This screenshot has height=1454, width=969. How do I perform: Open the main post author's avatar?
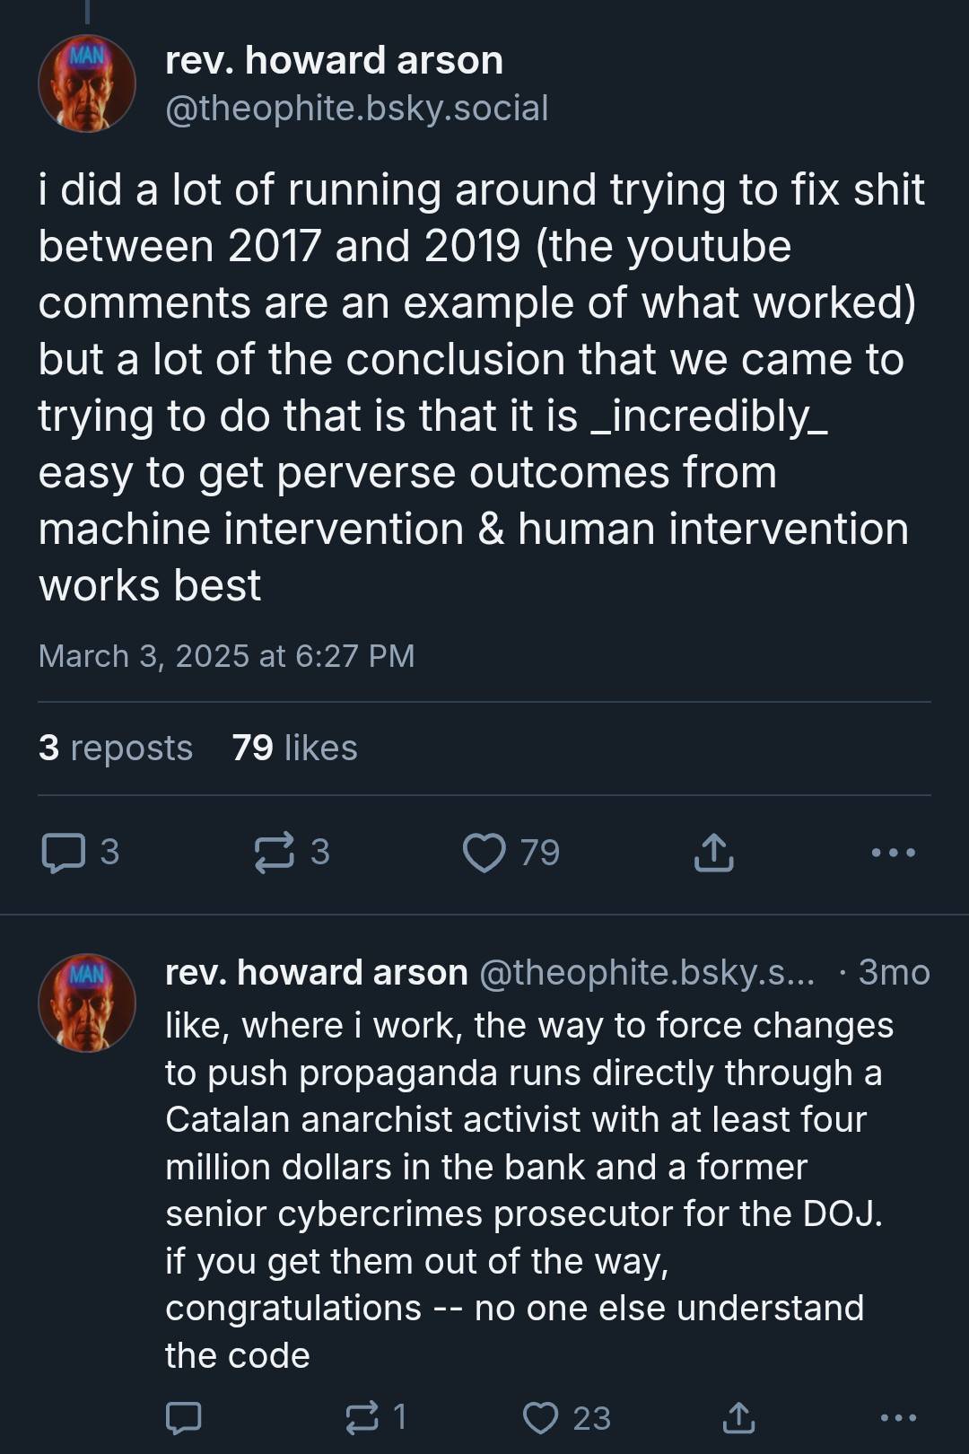(x=87, y=83)
